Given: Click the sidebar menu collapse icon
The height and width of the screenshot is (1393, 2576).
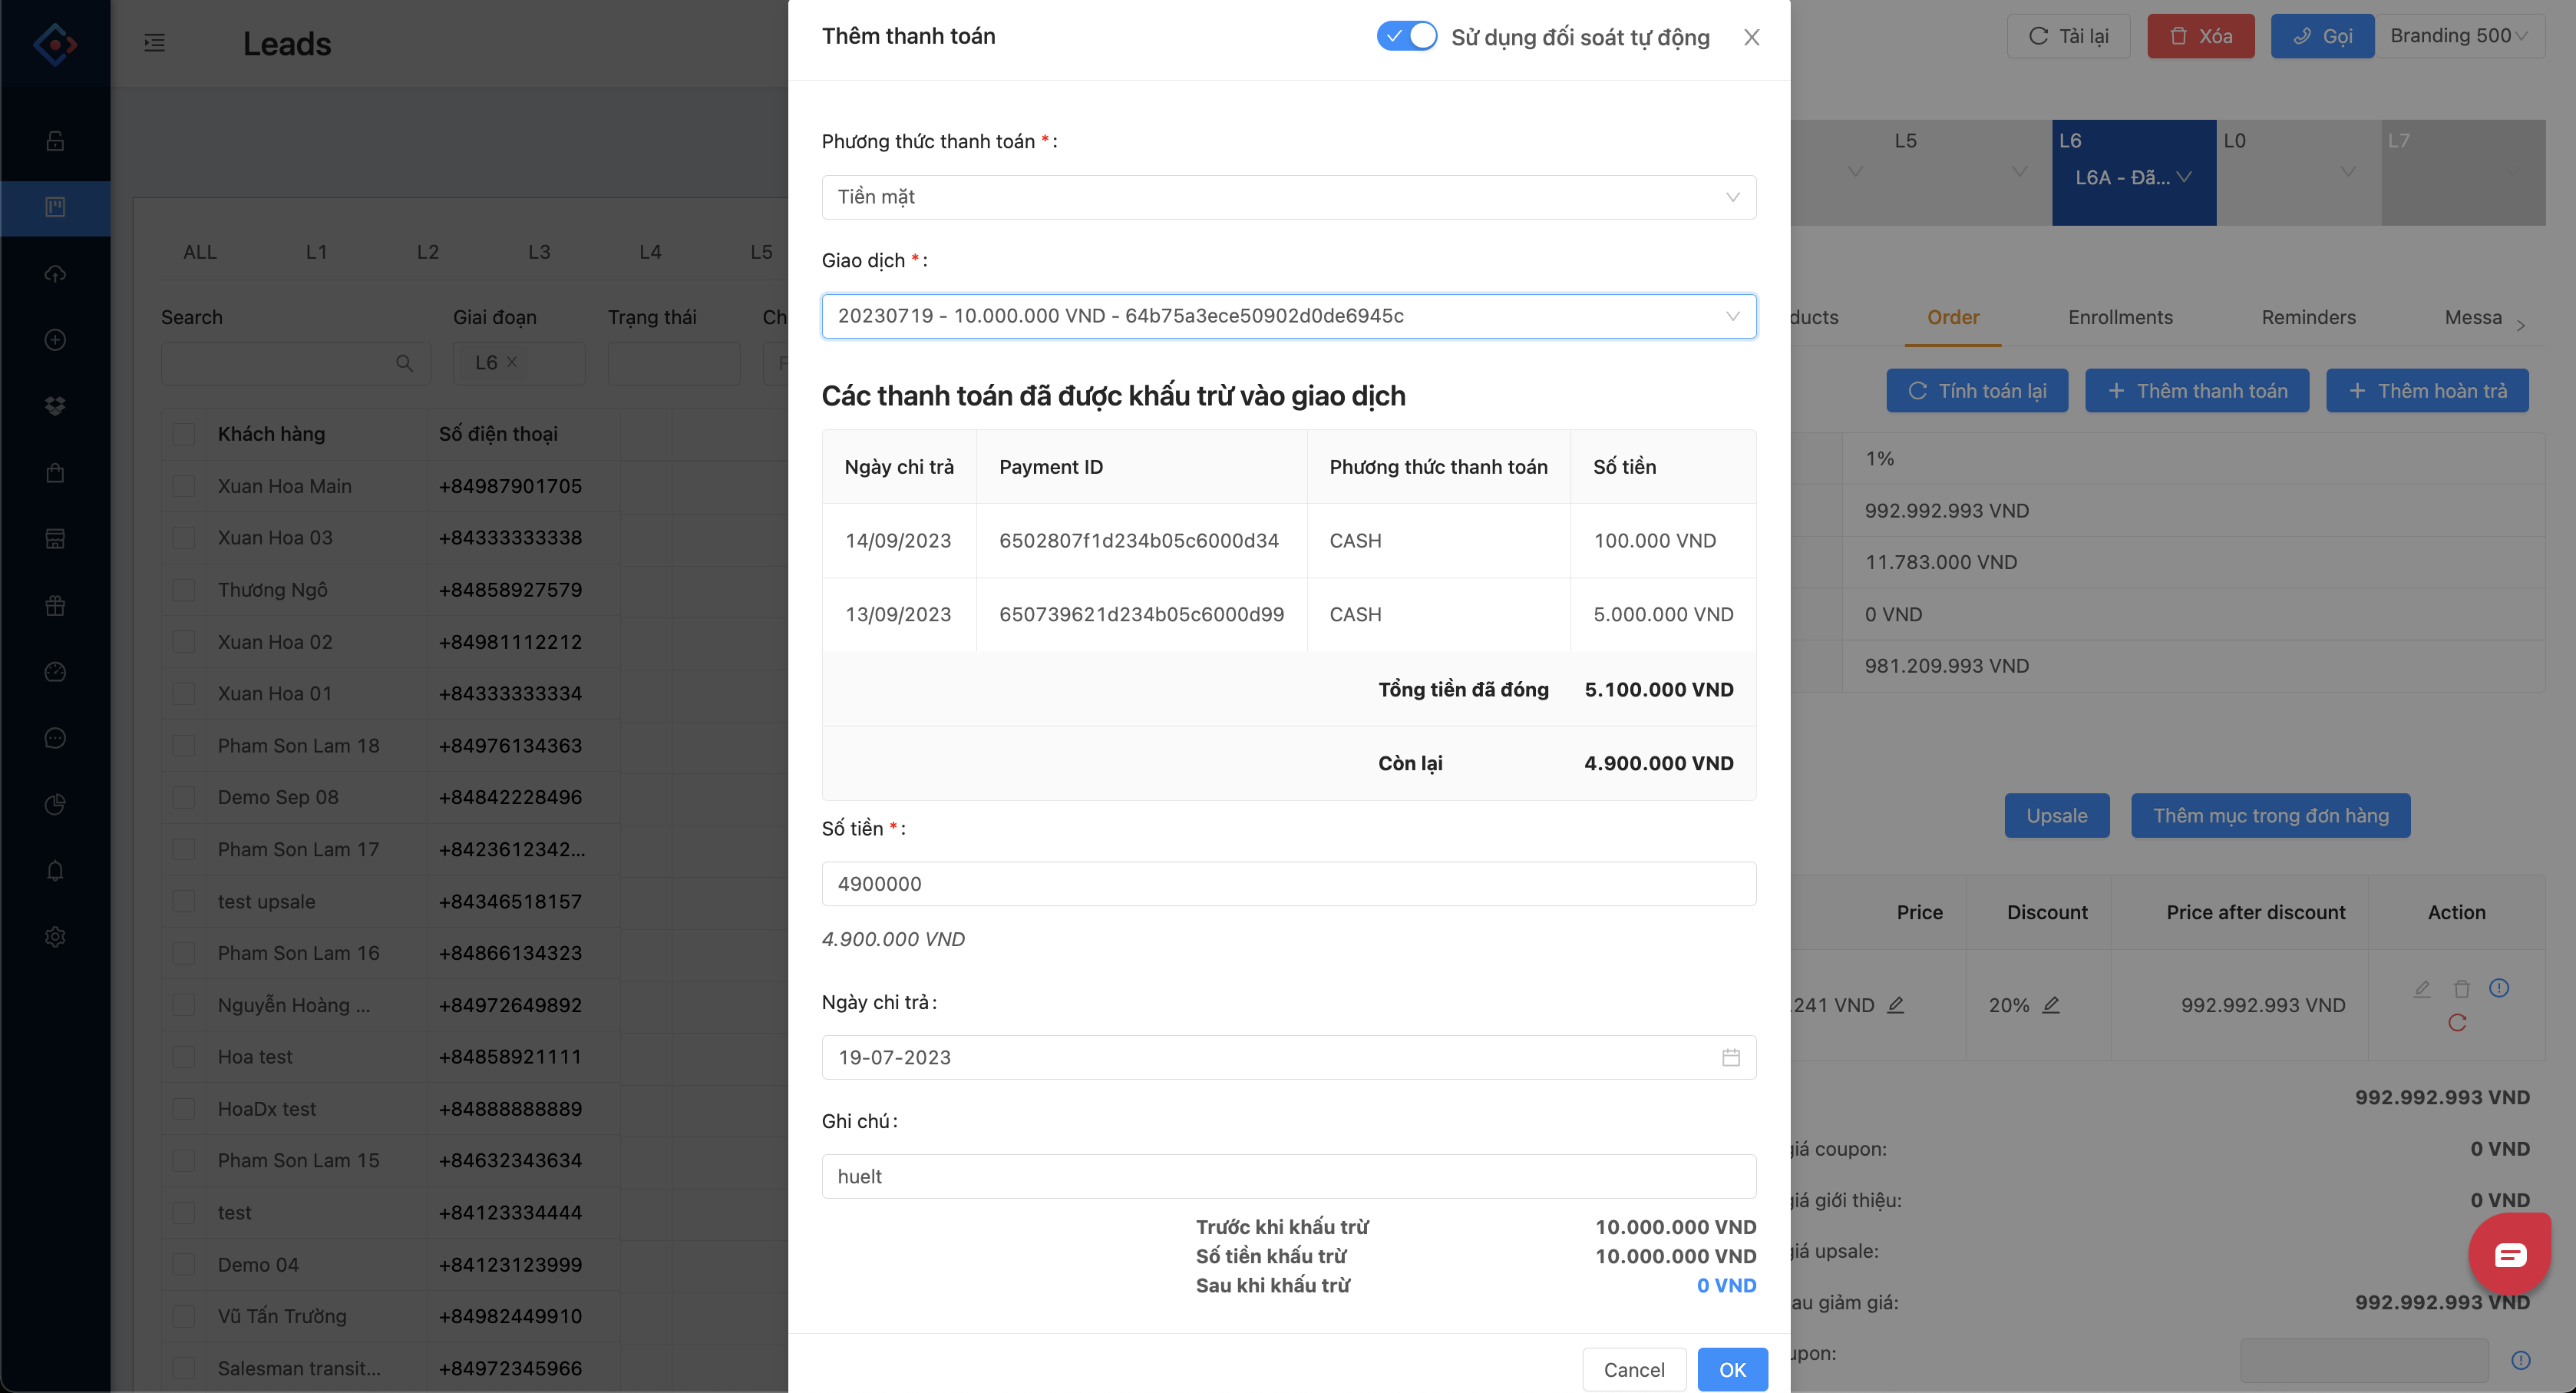Looking at the screenshot, I should click(x=154, y=43).
